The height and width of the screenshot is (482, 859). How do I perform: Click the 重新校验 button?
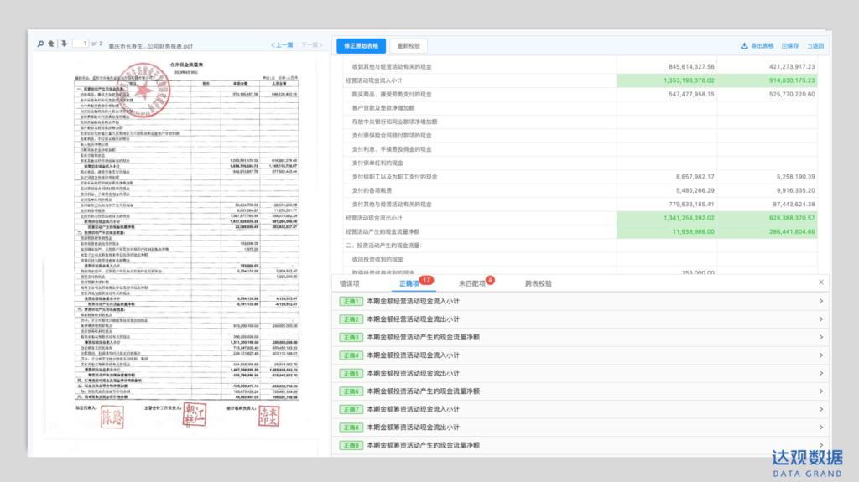click(x=409, y=46)
